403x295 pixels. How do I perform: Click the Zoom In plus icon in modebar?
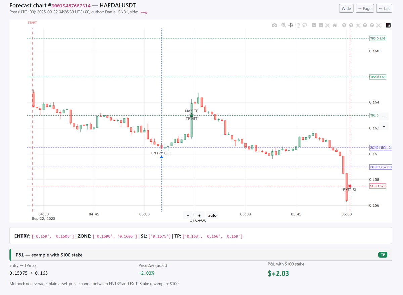[x=314, y=25]
